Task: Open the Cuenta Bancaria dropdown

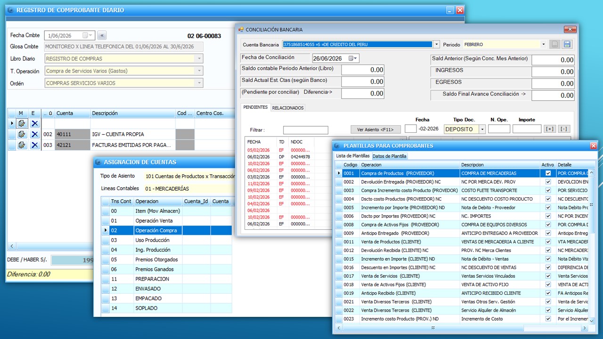Action: click(436, 44)
